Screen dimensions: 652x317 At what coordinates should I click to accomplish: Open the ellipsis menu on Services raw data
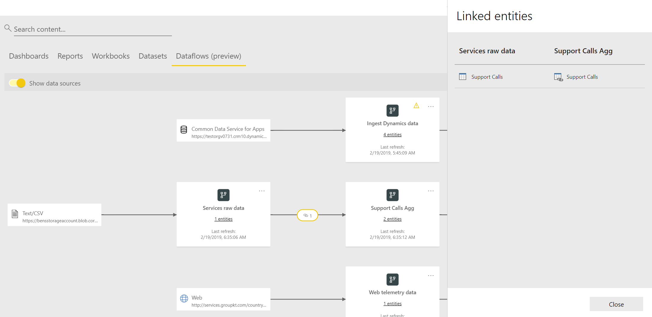click(x=262, y=191)
